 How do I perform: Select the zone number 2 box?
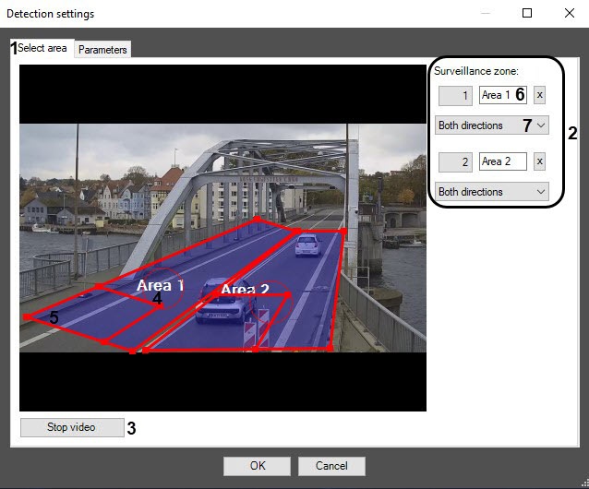[x=453, y=161]
